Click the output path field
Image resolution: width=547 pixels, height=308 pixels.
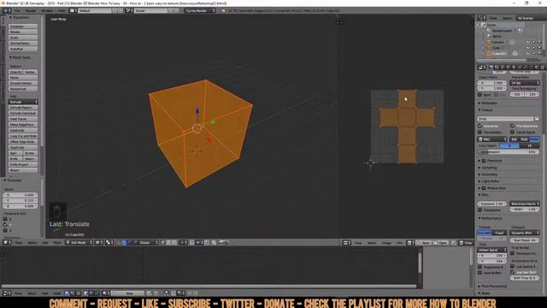pyautogui.click(x=505, y=119)
